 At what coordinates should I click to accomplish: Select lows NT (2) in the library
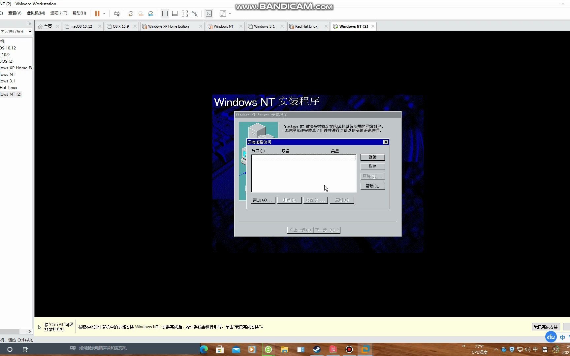point(11,94)
